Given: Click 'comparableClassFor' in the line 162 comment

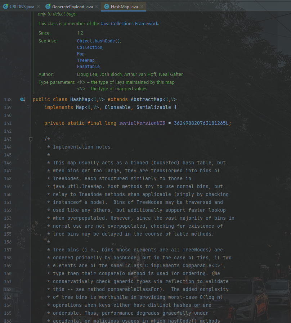Looking at the screenshot, I should 134,290.
